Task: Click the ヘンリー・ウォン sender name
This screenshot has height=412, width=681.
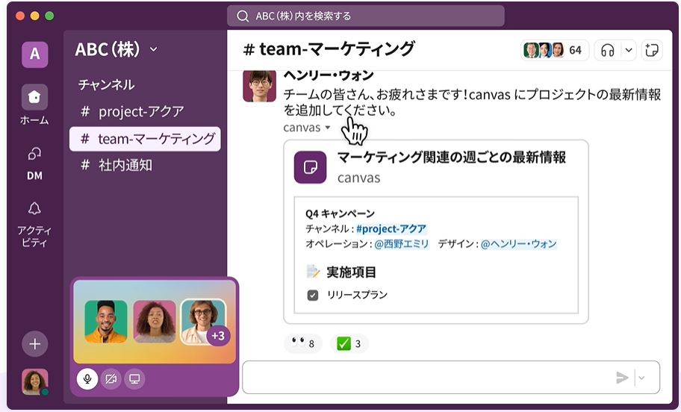Action: [329, 75]
